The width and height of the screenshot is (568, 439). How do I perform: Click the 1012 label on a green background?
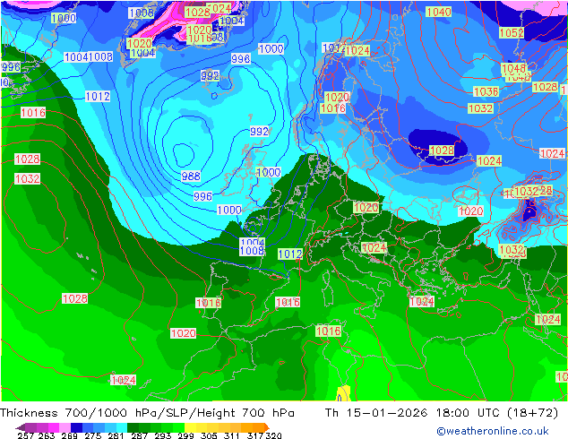pyautogui.click(x=290, y=254)
